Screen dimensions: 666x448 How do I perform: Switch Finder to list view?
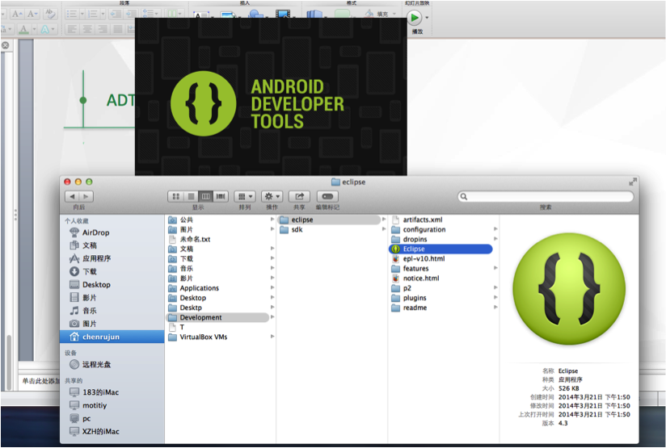[x=191, y=196]
